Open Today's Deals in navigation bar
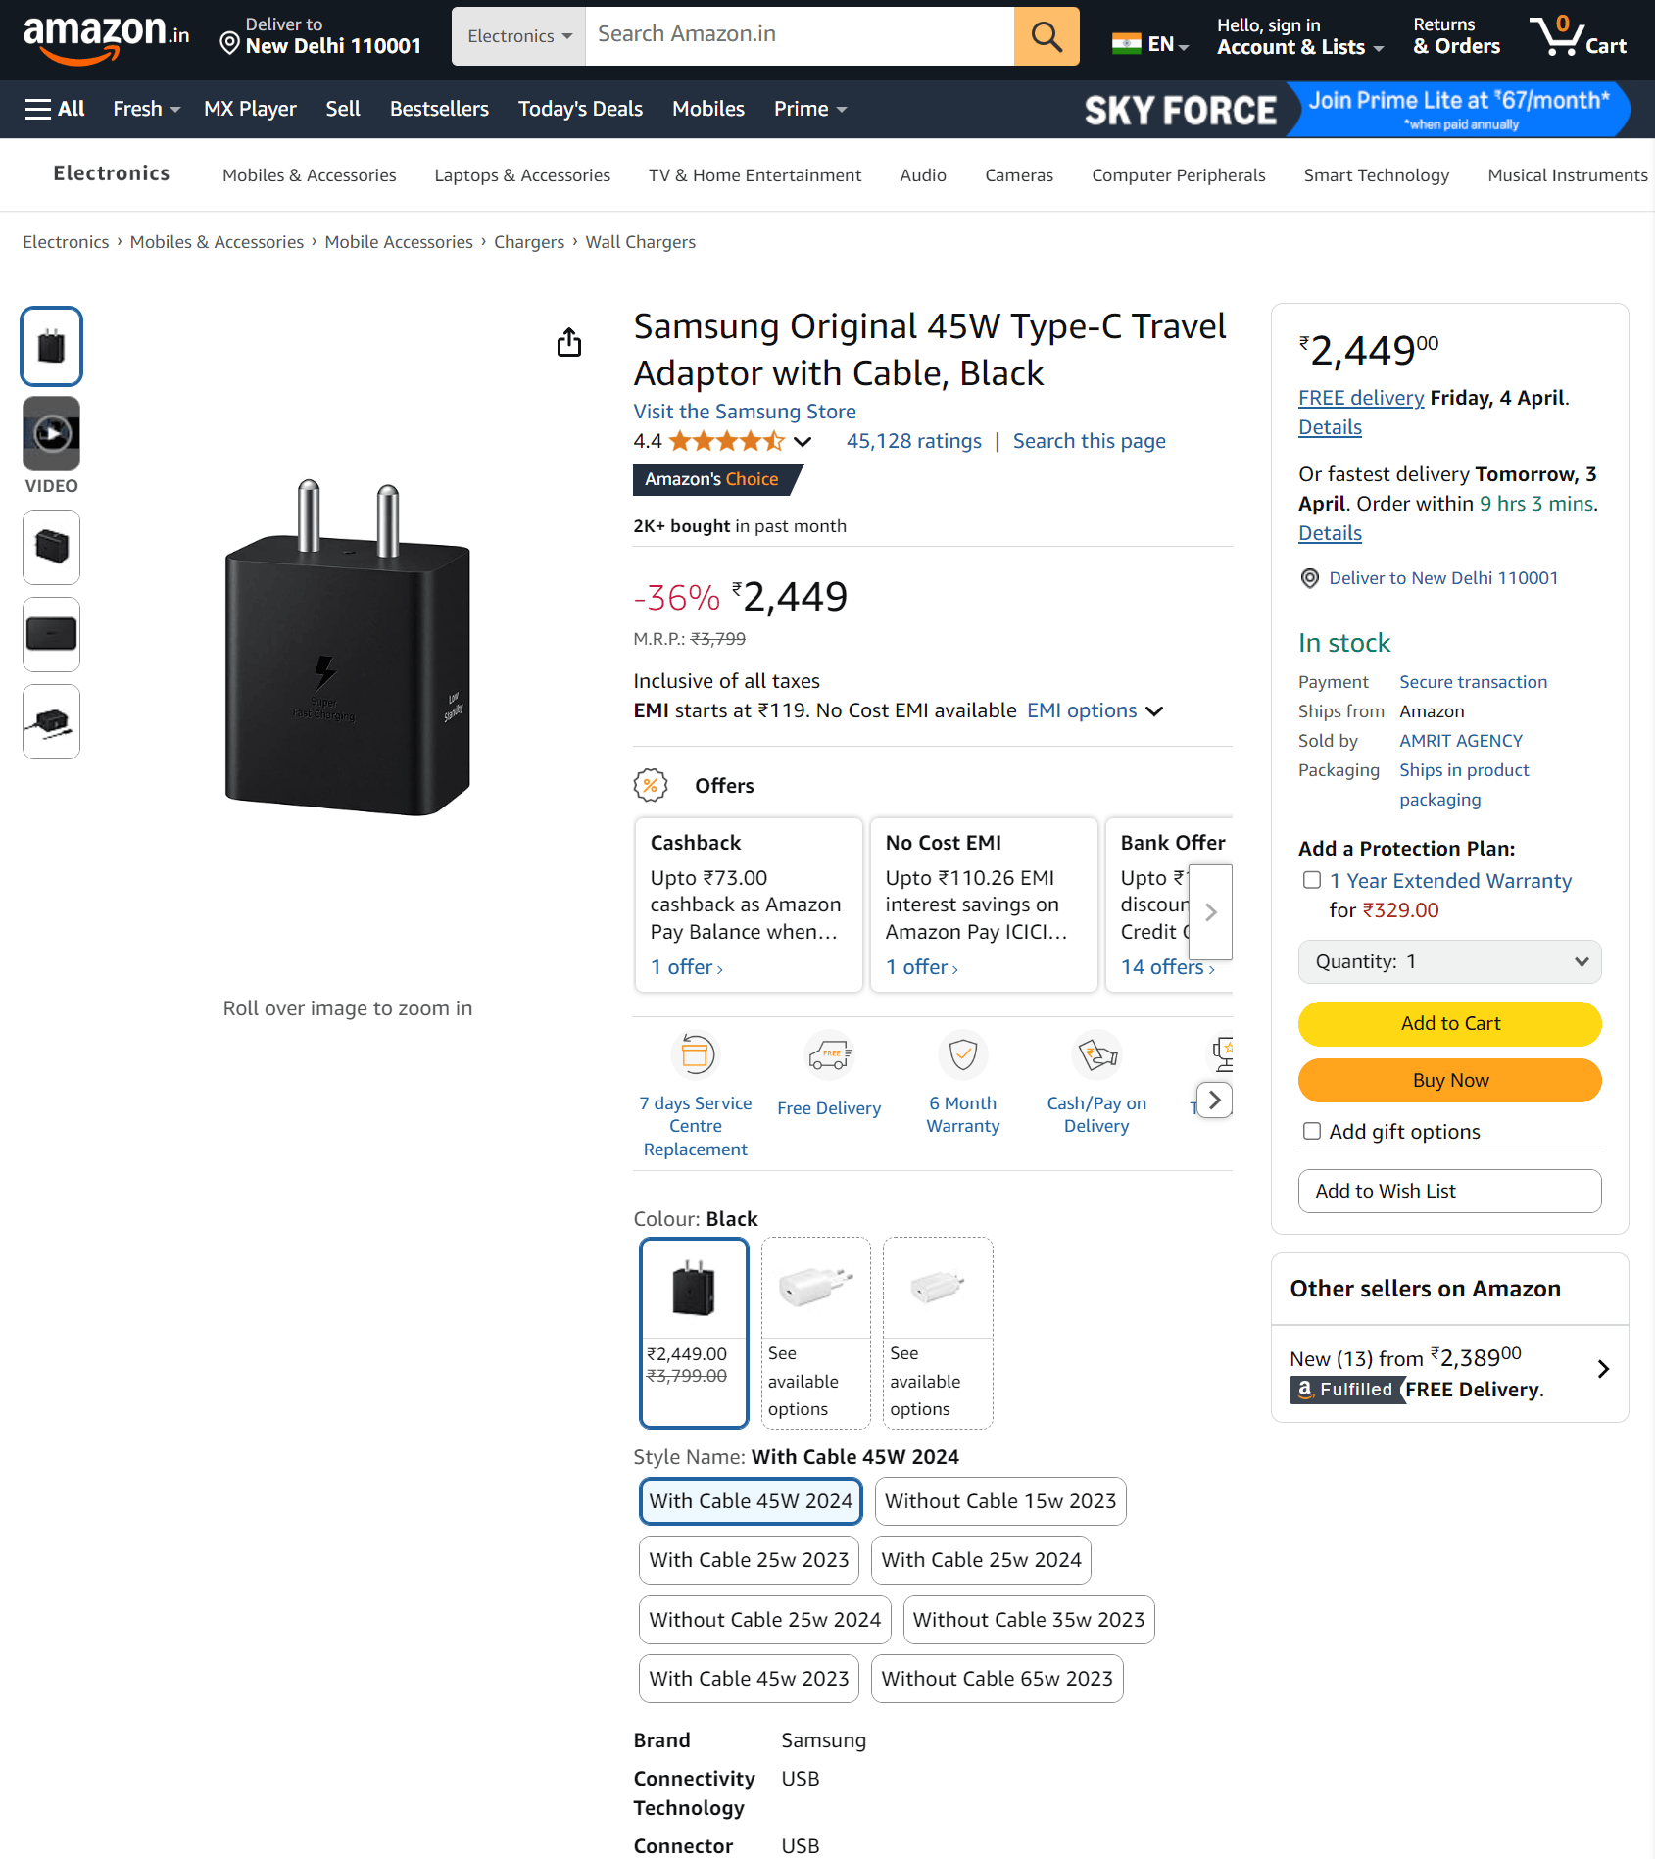 pos(580,109)
